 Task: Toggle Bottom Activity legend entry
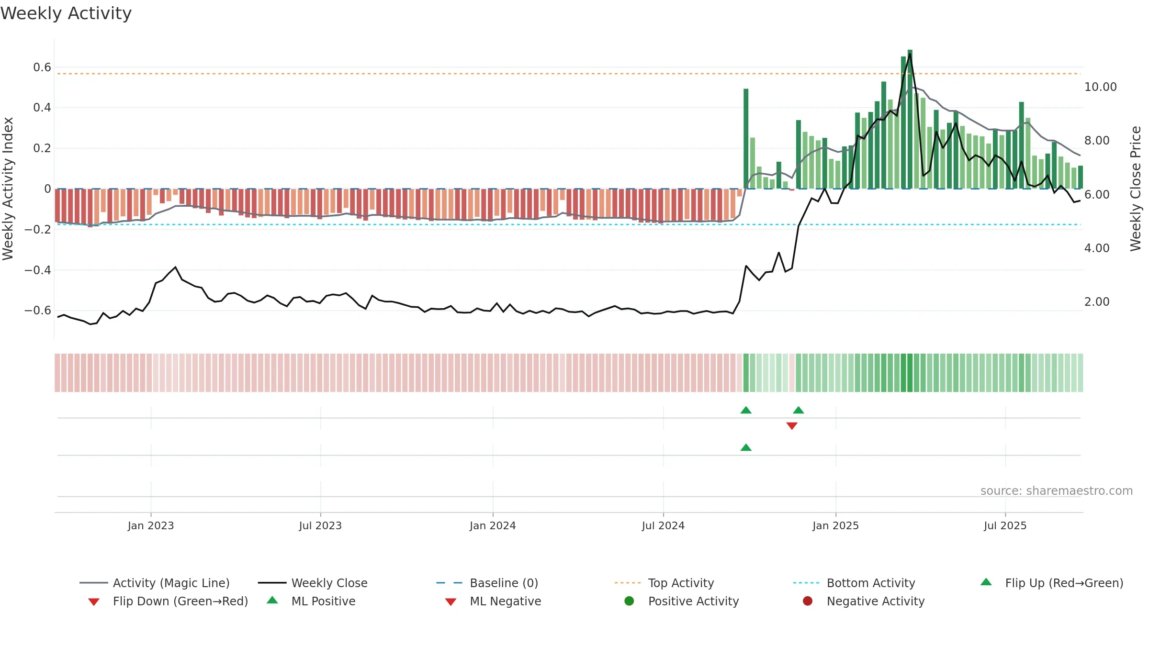[x=854, y=583]
